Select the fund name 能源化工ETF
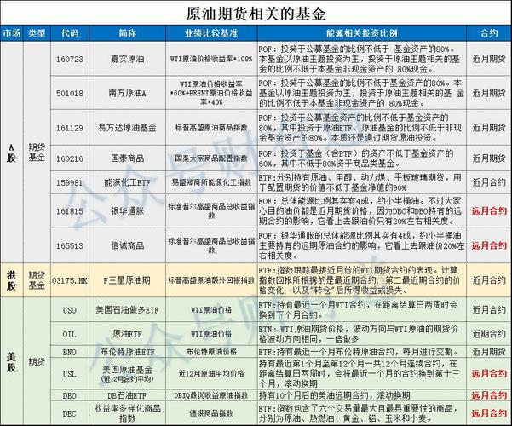512x426 pixels. pyautogui.click(x=127, y=182)
